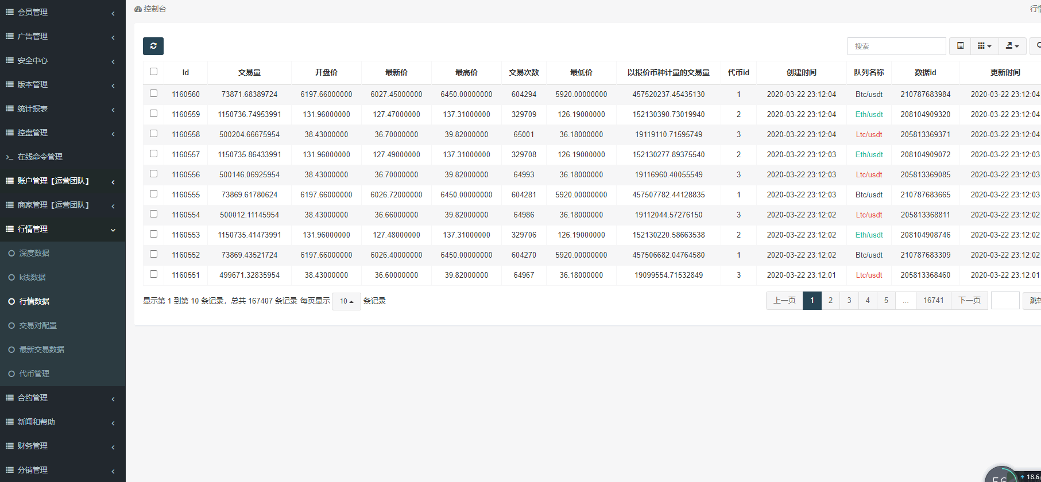1041x482 pixels.
Task: Open the columns grid dropdown
Action: (984, 46)
